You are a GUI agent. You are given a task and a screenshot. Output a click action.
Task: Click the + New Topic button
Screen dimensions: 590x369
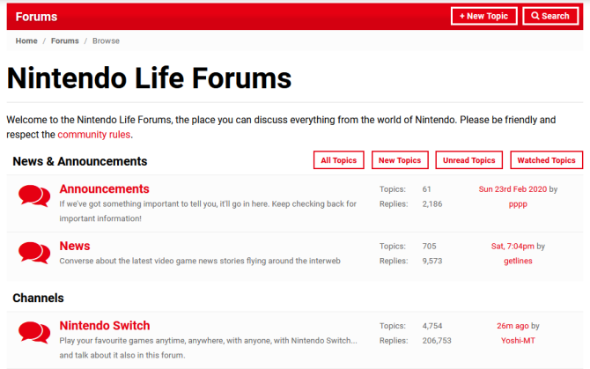pyautogui.click(x=484, y=16)
